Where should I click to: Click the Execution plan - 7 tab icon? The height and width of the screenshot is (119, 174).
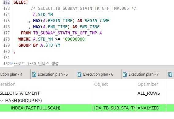(125, 74)
